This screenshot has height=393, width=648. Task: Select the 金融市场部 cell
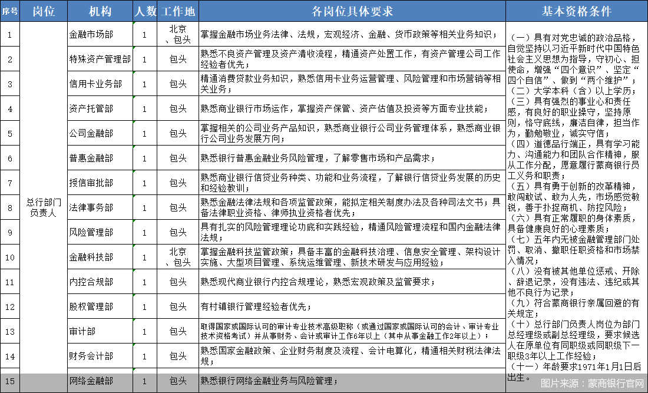pos(100,34)
